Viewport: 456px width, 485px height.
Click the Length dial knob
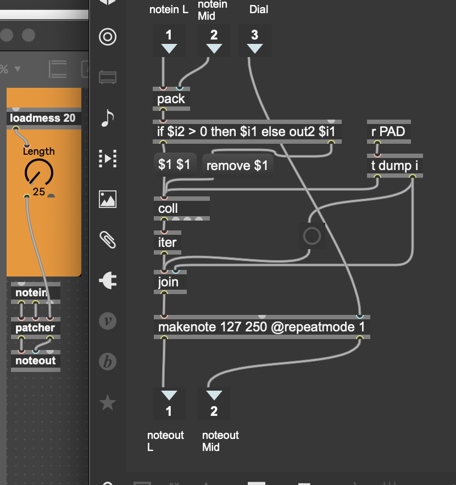[x=38, y=173]
